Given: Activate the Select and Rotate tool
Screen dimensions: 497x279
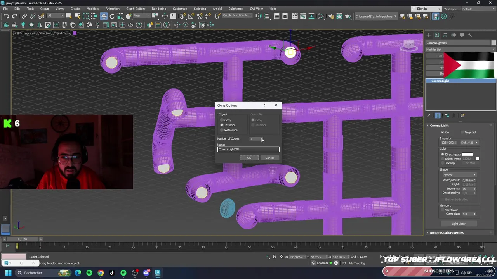Looking at the screenshot, I should click(112, 16).
